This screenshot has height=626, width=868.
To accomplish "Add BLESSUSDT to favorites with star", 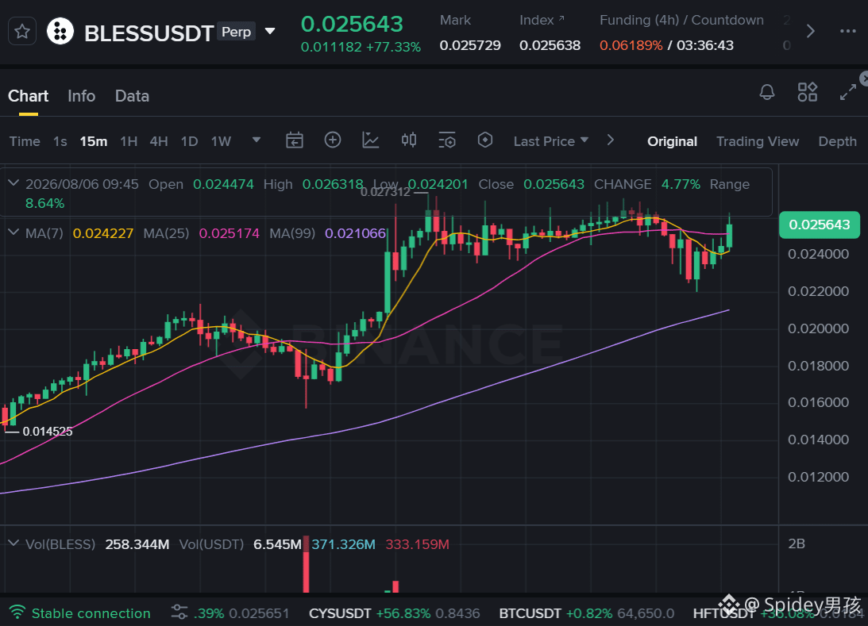I will point(22,32).
